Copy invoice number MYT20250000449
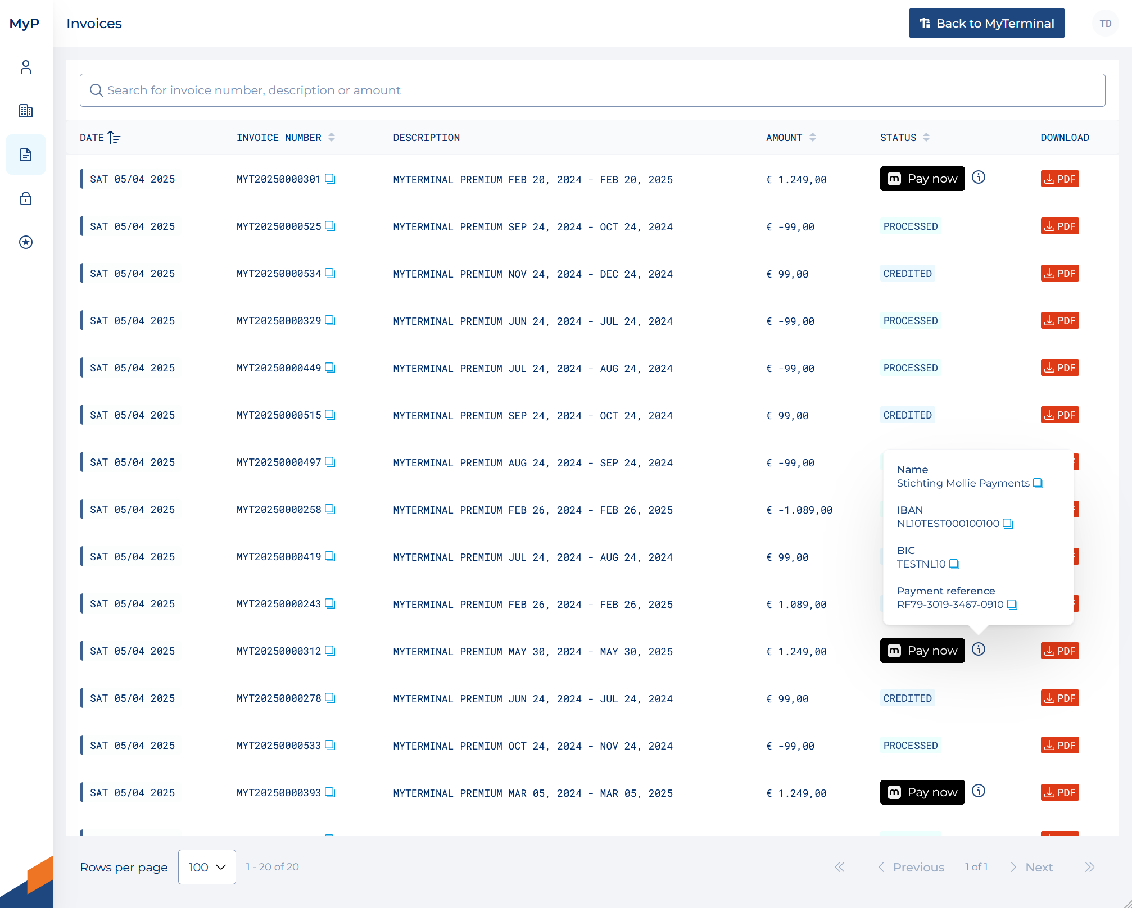Viewport: 1132px width, 908px height. (330, 367)
